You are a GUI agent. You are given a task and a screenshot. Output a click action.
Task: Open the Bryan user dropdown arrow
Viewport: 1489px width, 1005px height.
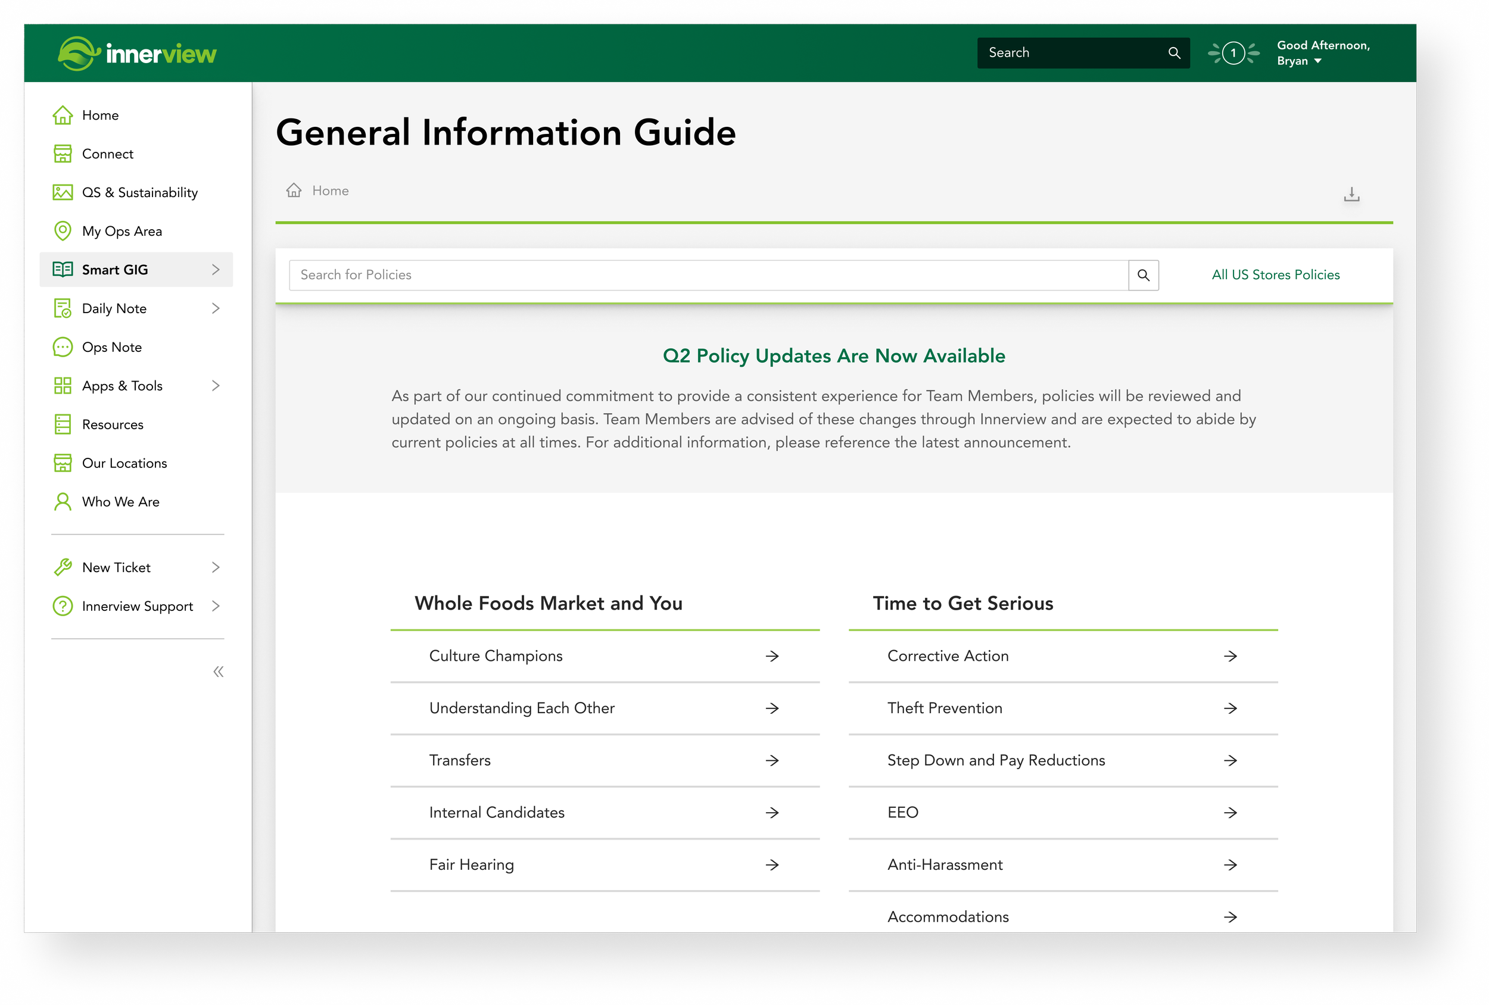click(1318, 61)
